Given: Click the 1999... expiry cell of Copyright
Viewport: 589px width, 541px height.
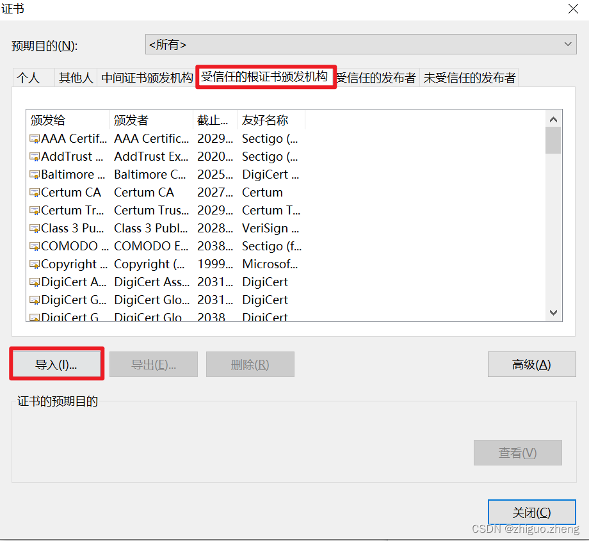Looking at the screenshot, I should coord(215,264).
